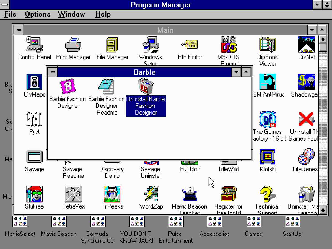Select the PIF Editor icon
332x249 pixels.
tap(190, 45)
